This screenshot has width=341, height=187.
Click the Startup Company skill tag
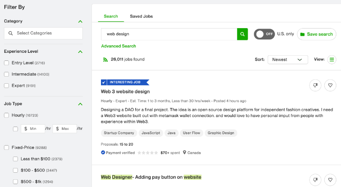coord(119,133)
